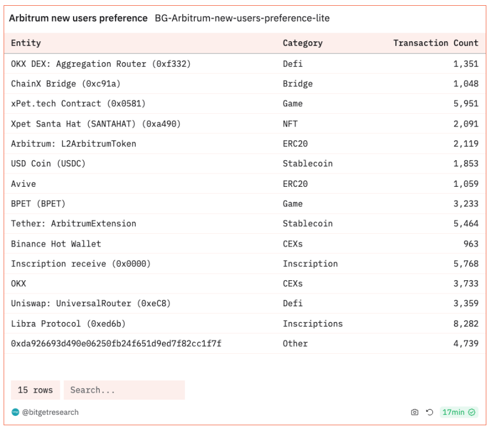Image resolution: width=491 pixels, height=431 pixels.
Task: Click the Binance Hot Wallet entry
Action: click(56, 244)
